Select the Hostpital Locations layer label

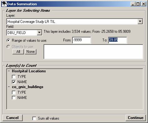pyautogui.click(x=29, y=71)
